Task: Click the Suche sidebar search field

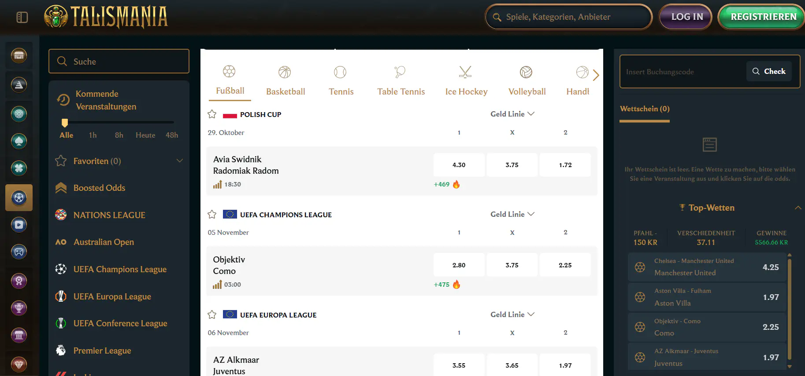Action: click(x=119, y=61)
